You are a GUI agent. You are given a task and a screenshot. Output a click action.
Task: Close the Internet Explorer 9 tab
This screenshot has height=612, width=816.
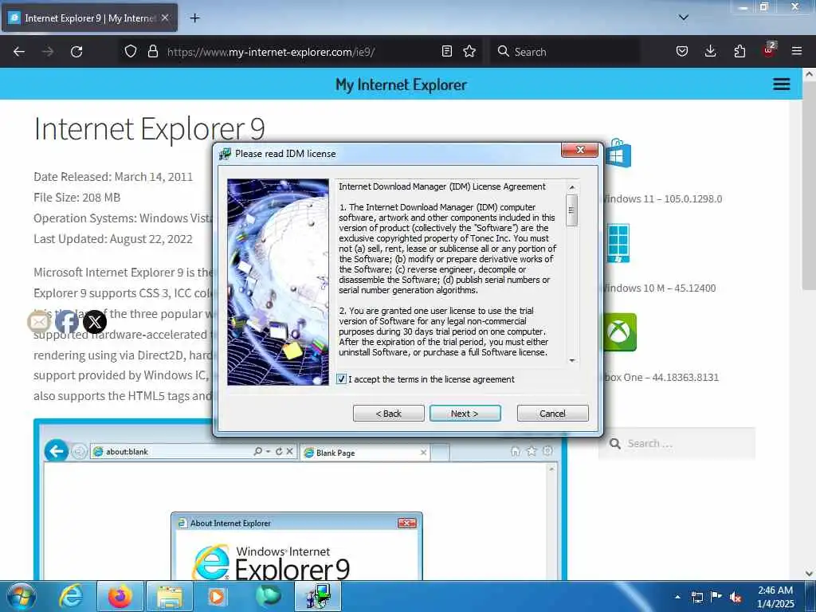coord(165,18)
